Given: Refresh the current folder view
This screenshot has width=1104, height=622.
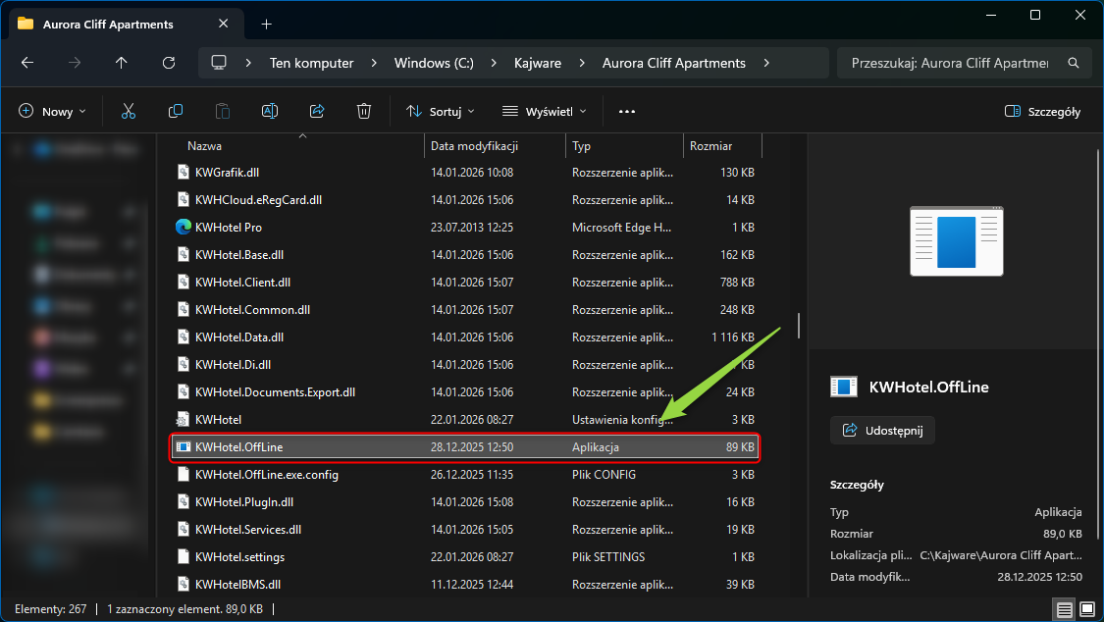Looking at the screenshot, I should pos(169,63).
